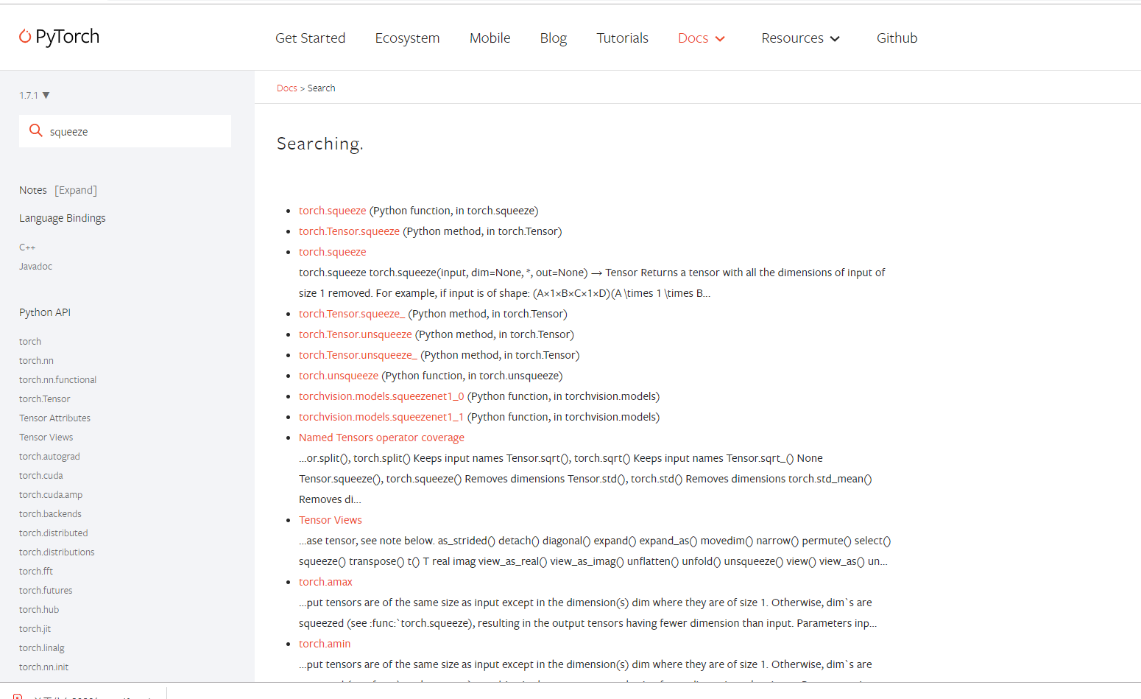Select torch.nn.functional in the sidebar
1141x699 pixels.
[x=57, y=380]
